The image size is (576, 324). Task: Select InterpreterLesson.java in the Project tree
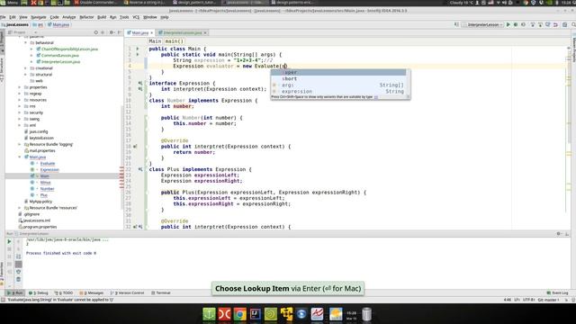[x=60, y=62]
